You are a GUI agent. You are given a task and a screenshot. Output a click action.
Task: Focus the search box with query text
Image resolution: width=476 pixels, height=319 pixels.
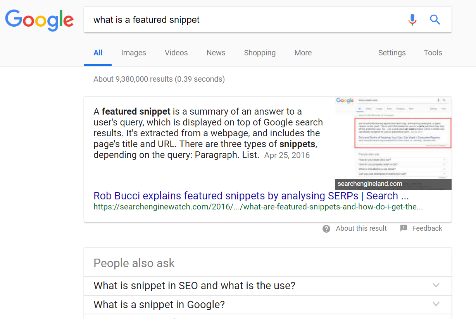pos(267,19)
